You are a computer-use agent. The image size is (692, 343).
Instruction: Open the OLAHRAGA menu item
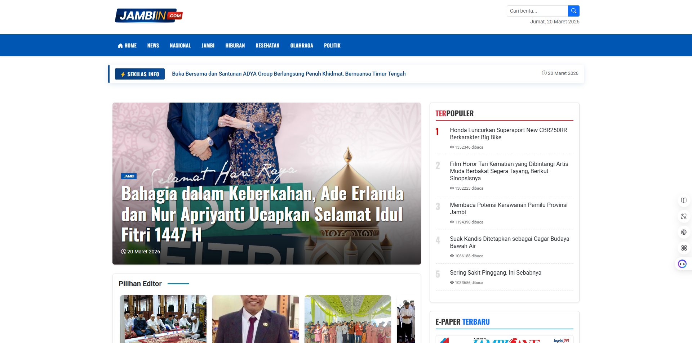(x=302, y=45)
